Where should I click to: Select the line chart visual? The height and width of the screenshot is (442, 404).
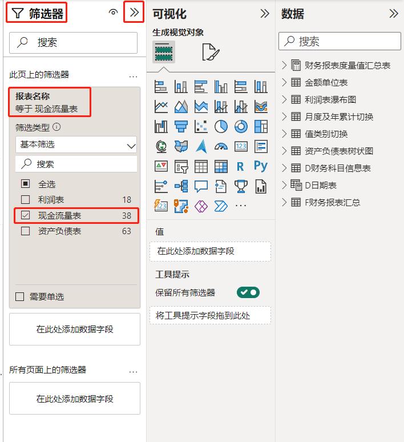coord(161,107)
